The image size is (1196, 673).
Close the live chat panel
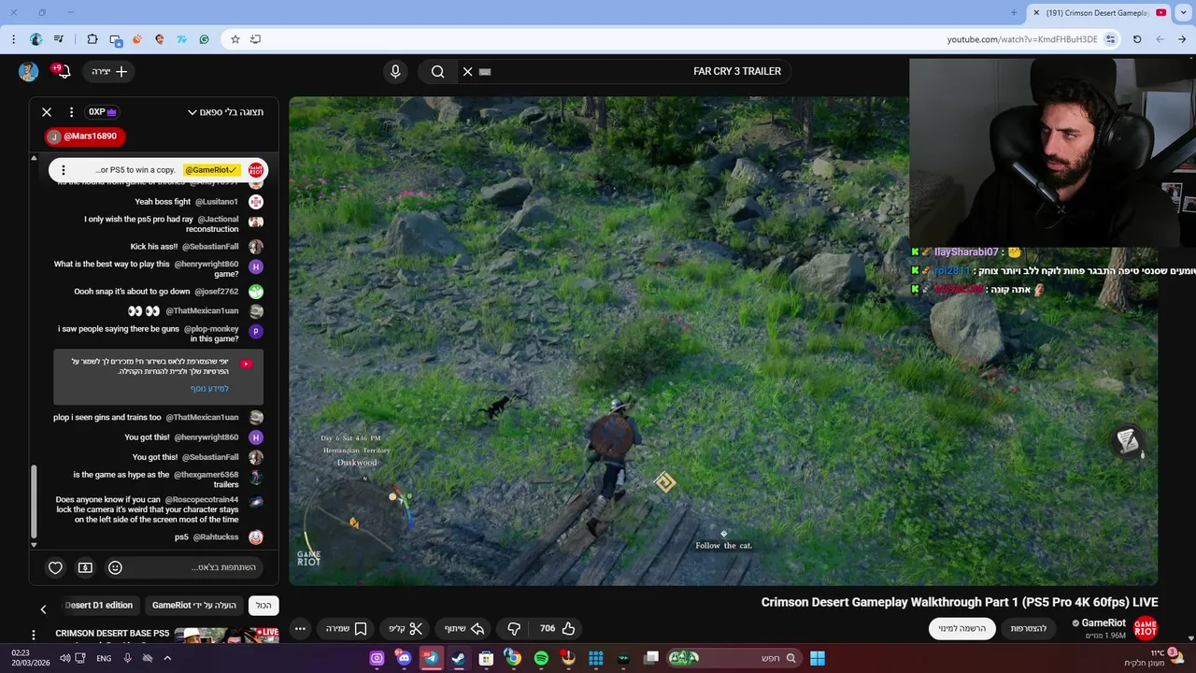[x=47, y=112]
